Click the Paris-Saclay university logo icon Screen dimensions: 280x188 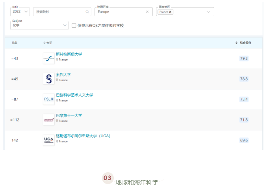pos(49,120)
